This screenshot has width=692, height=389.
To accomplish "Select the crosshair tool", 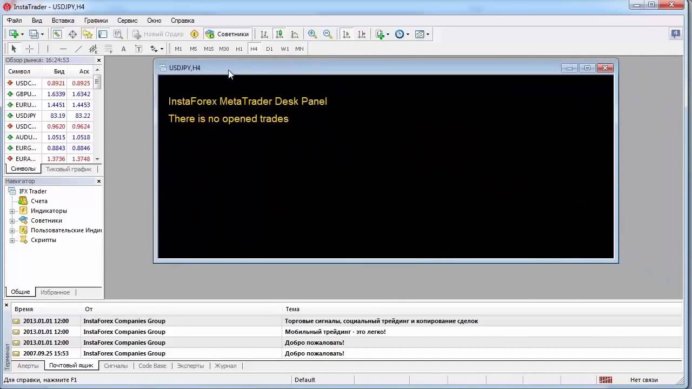I will click(29, 49).
